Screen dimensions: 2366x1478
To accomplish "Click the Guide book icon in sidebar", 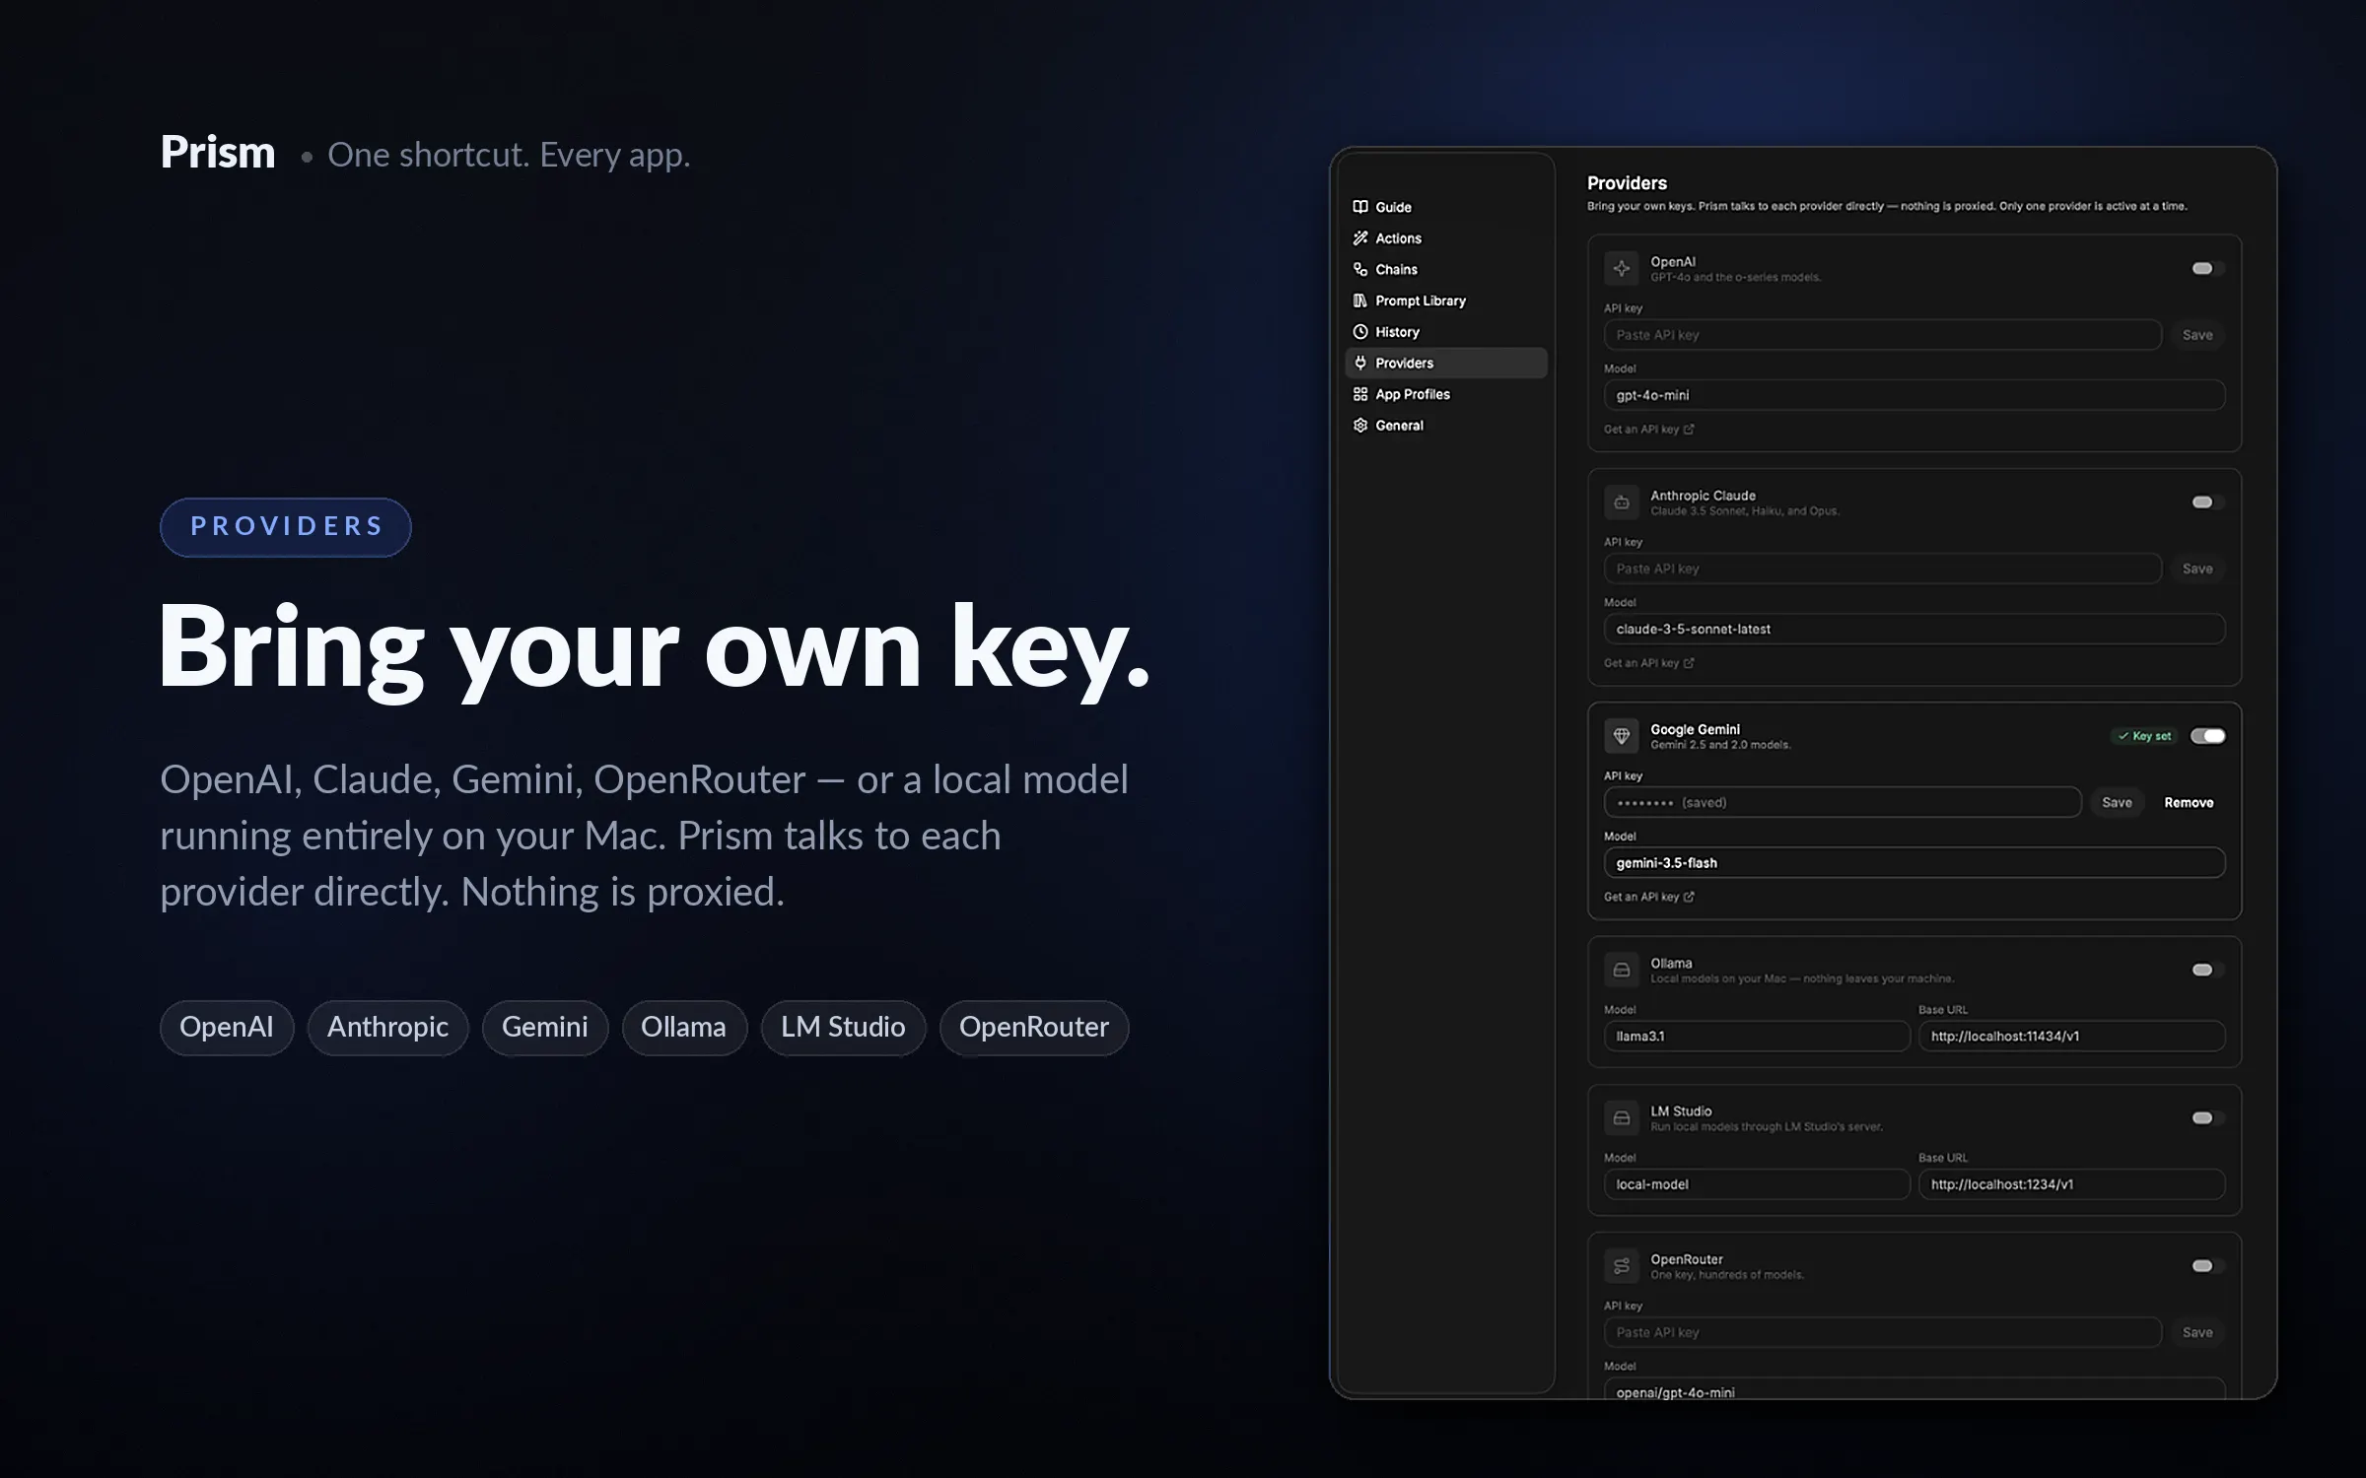I will click(1360, 207).
